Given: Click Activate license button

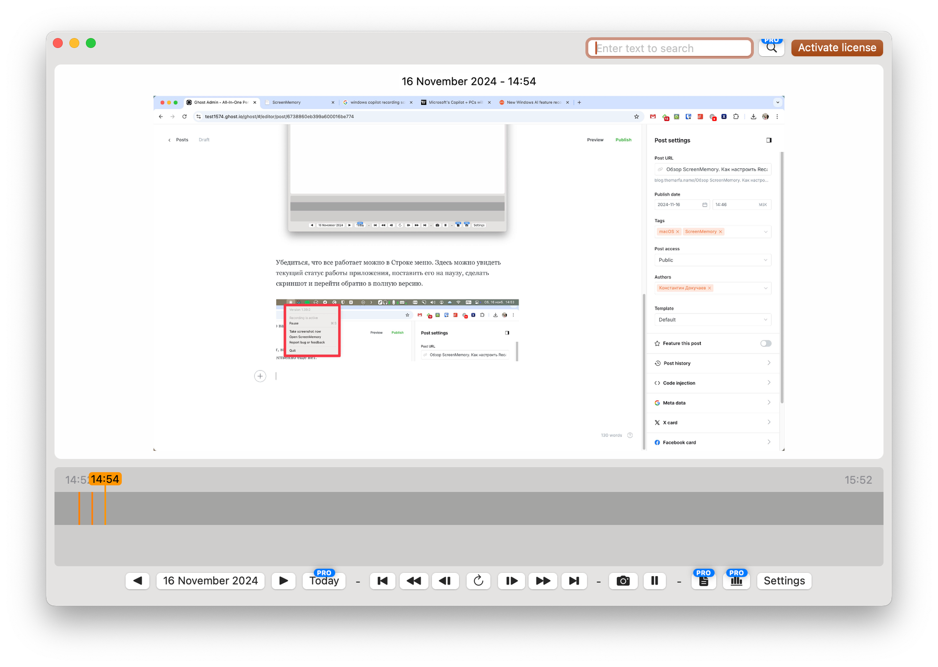Looking at the screenshot, I should [837, 48].
